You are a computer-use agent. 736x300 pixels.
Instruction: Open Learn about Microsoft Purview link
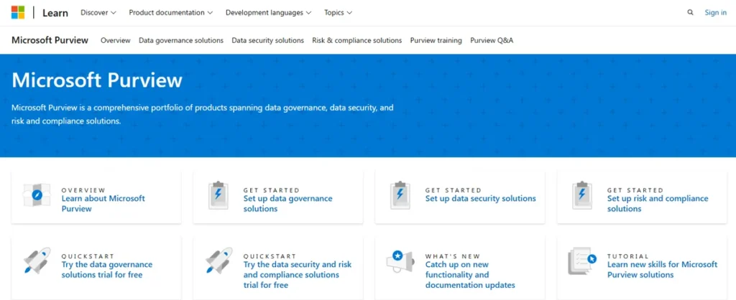coord(103,203)
